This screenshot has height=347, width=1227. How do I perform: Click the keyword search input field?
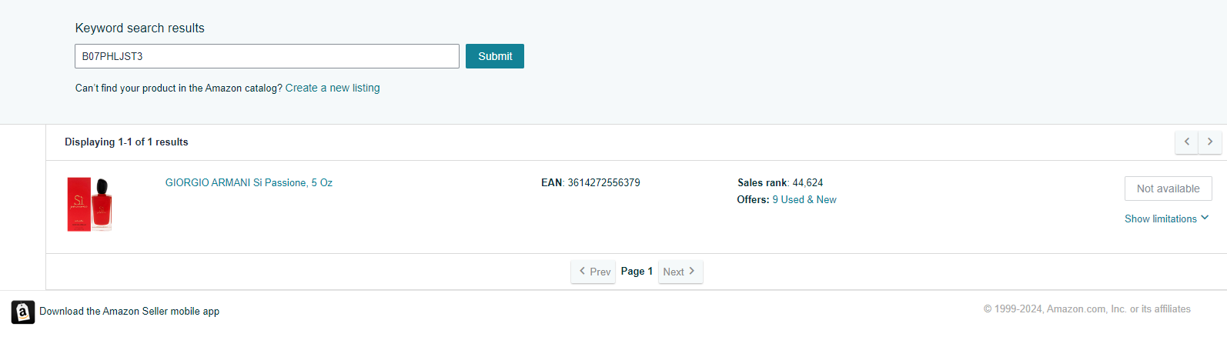tap(267, 56)
